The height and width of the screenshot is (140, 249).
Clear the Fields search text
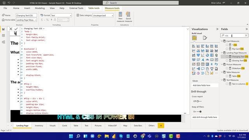pos(246,35)
